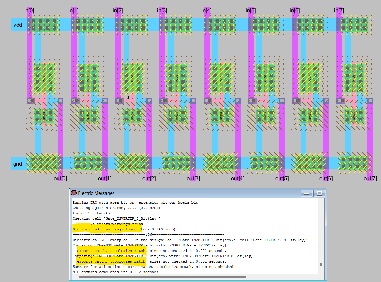This screenshot has height=282, width=381.
Task: Select the out[7] export label
Action: tap(370, 179)
